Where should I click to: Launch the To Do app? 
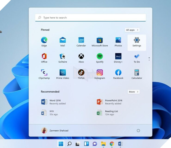[137, 58]
